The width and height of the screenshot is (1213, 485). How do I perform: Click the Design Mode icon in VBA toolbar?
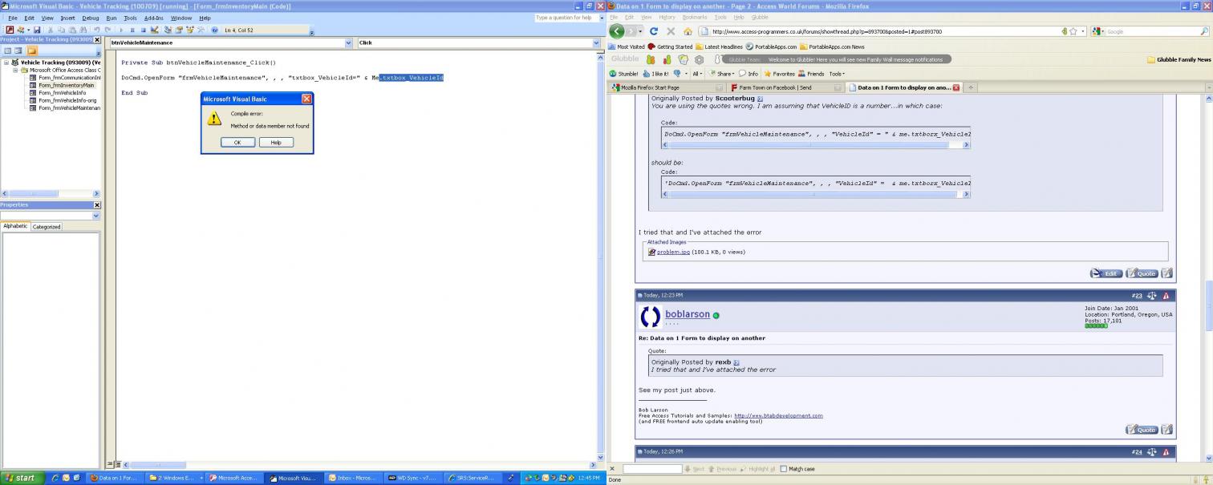155,30
